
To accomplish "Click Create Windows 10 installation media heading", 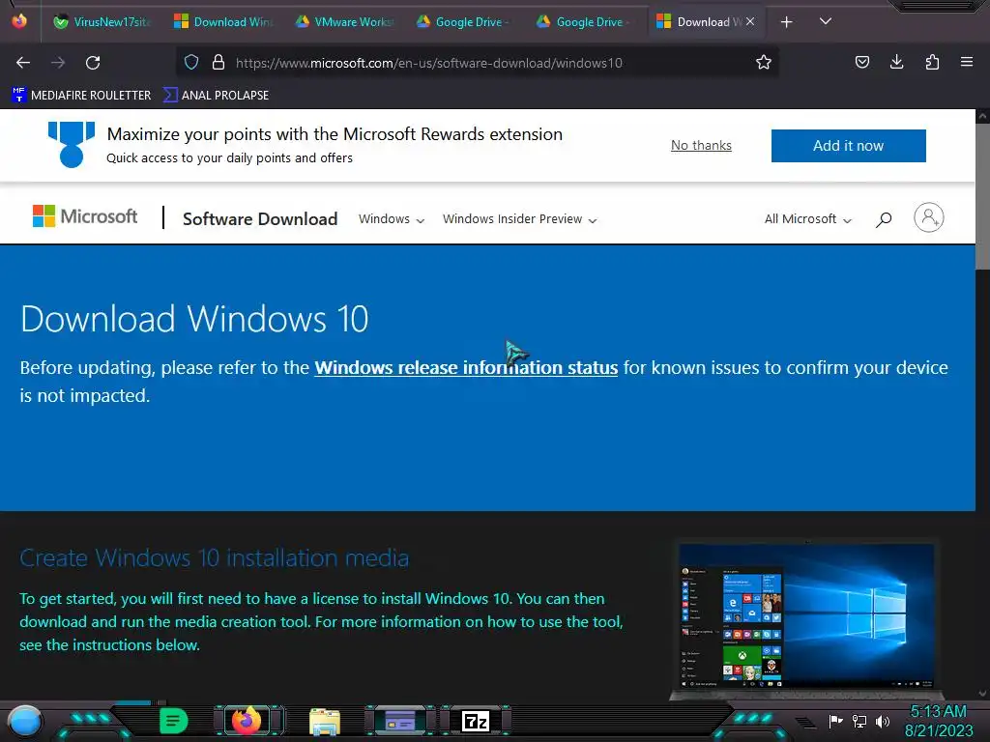I will [214, 557].
